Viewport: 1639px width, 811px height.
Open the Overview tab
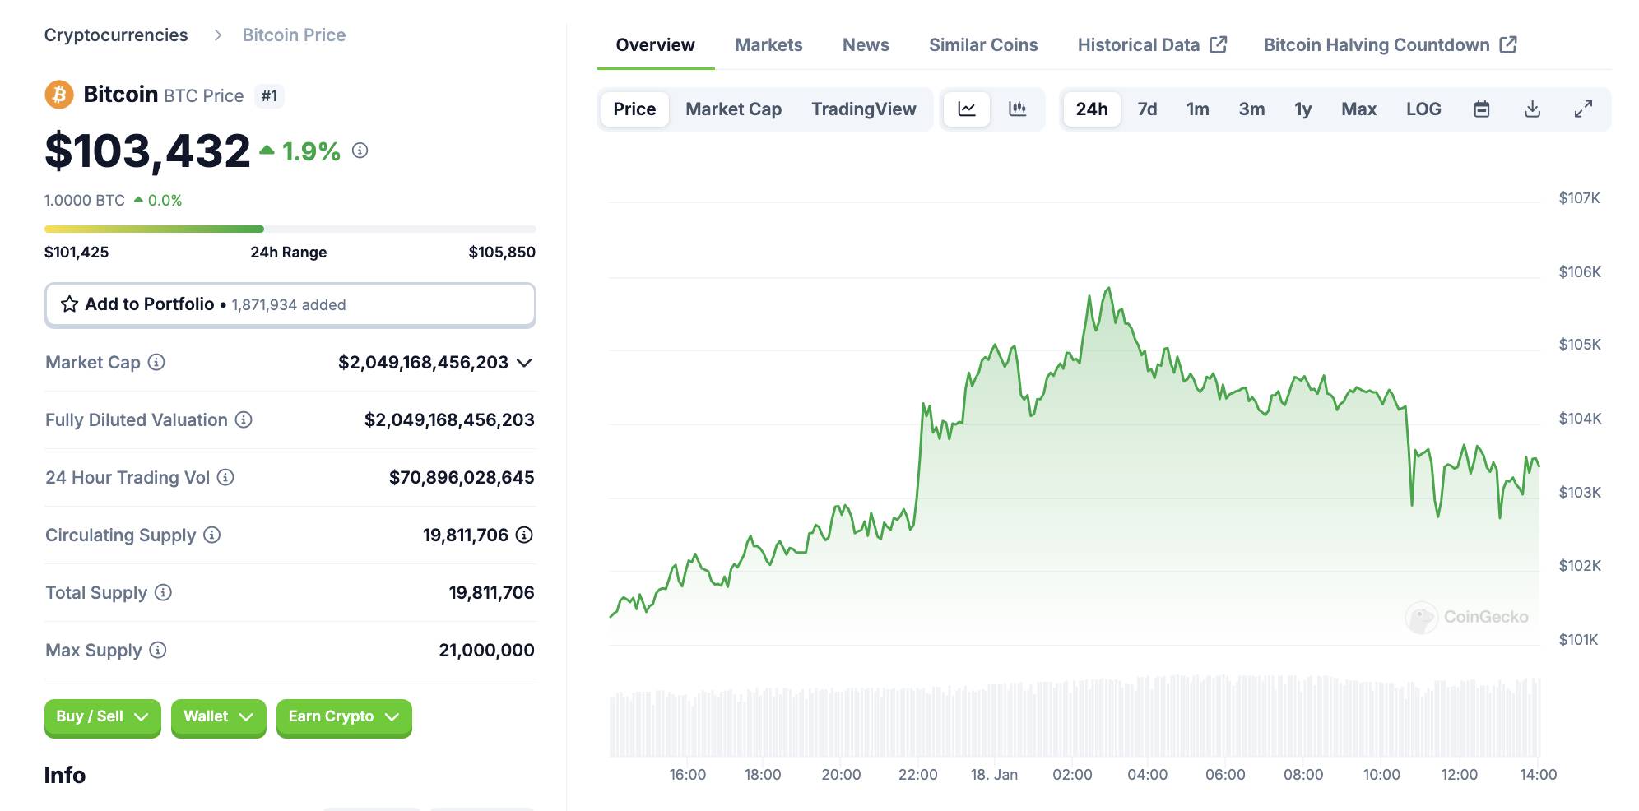(655, 44)
